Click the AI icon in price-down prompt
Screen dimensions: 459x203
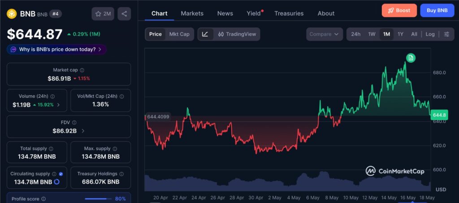[13, 49]
